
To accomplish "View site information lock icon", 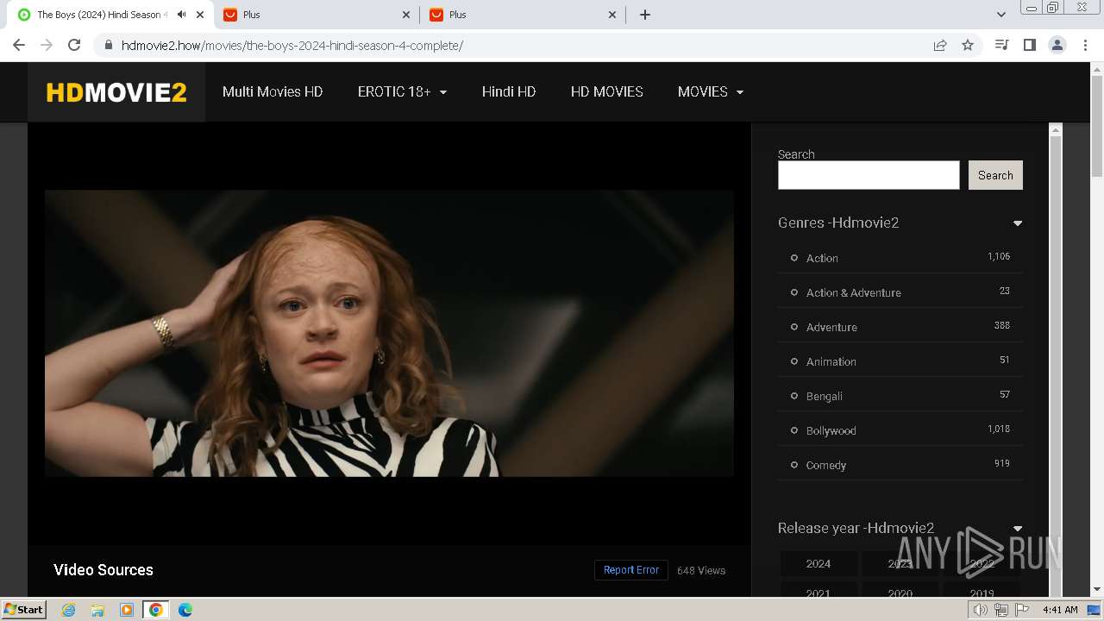I will pos(109,45).
